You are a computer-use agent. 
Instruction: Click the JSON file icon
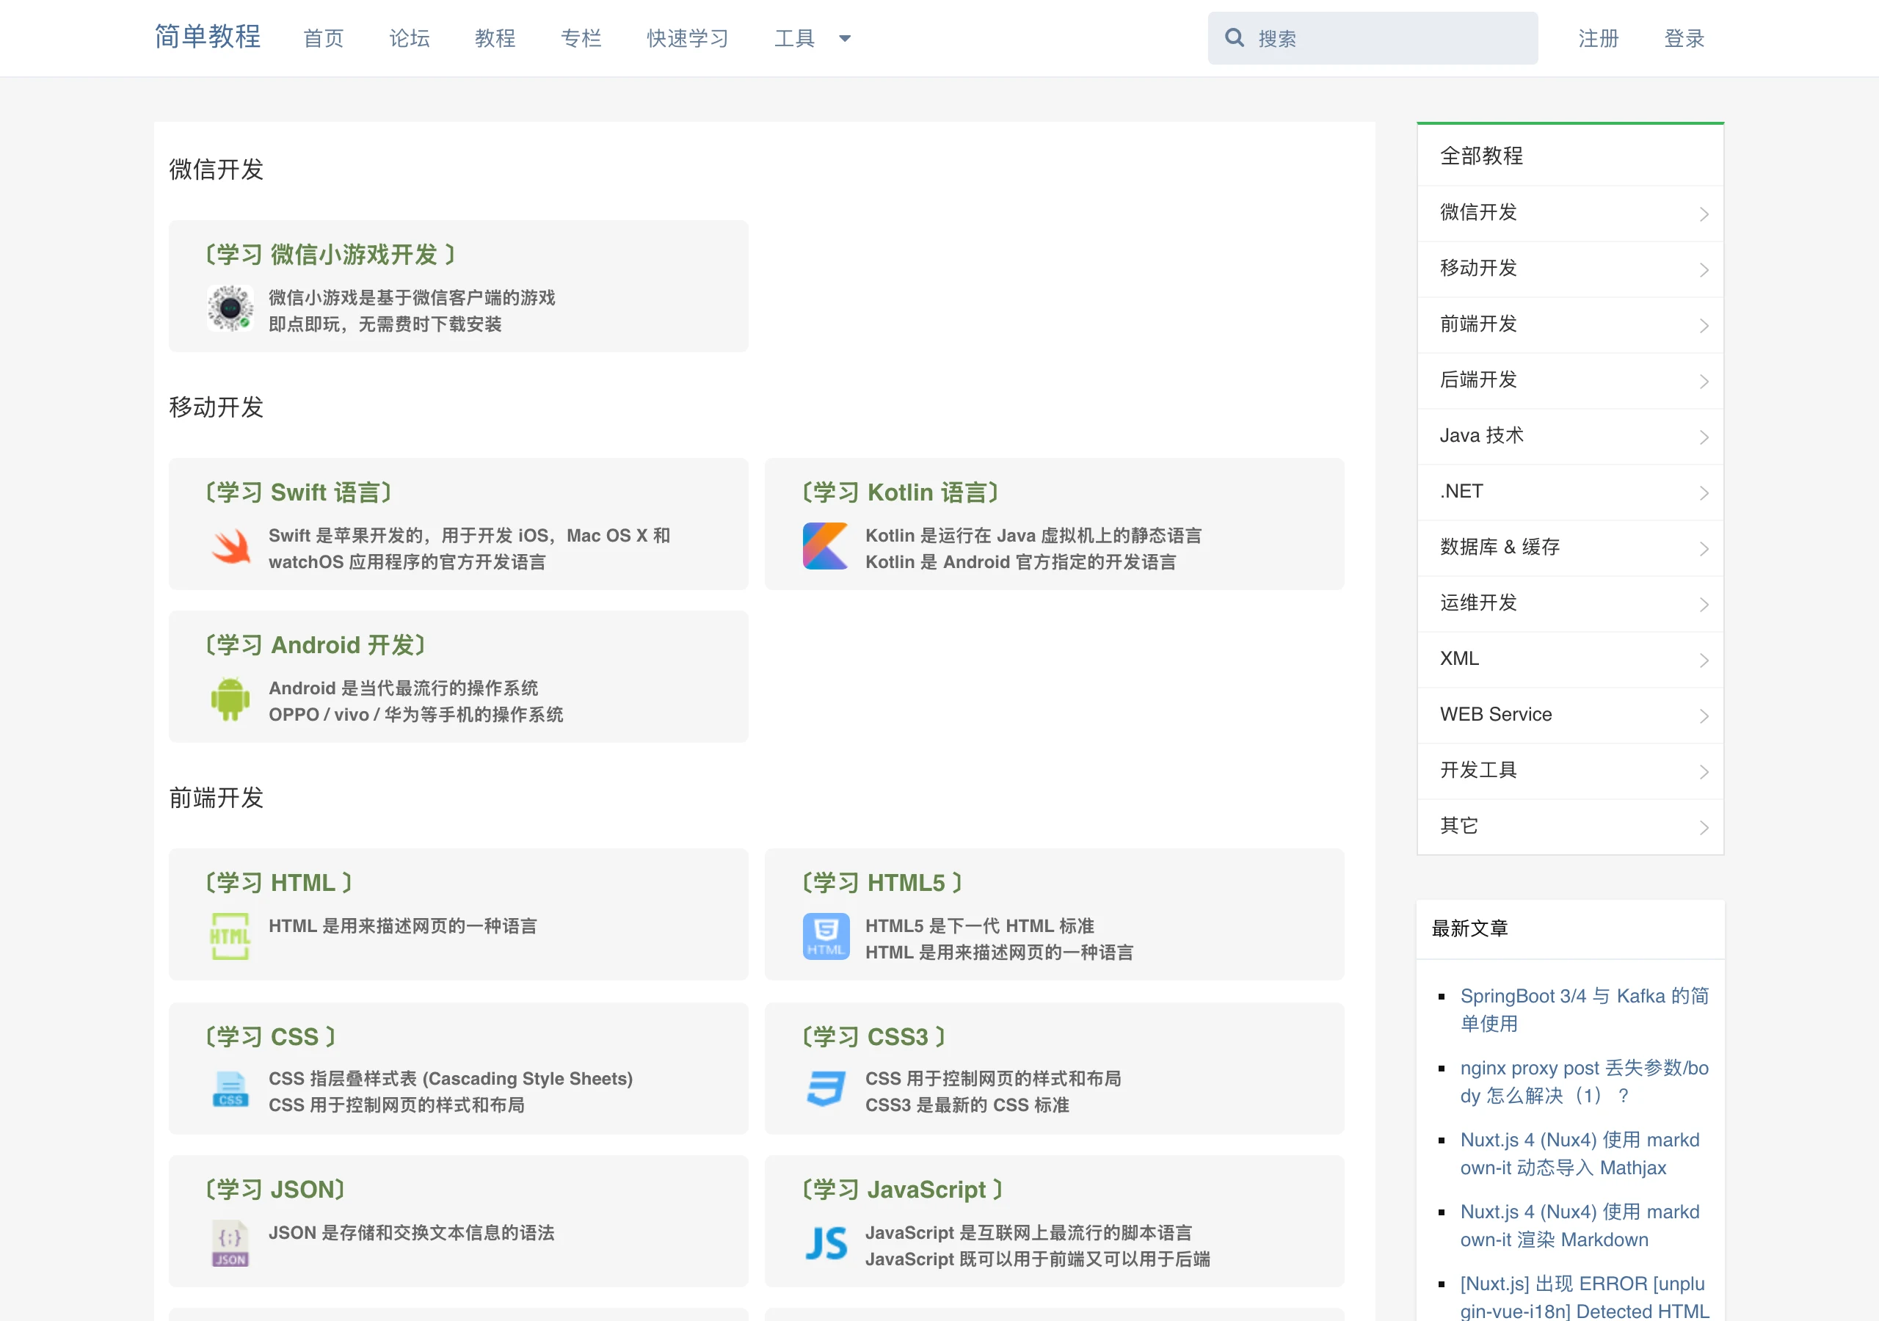(x=230, y=1243)
